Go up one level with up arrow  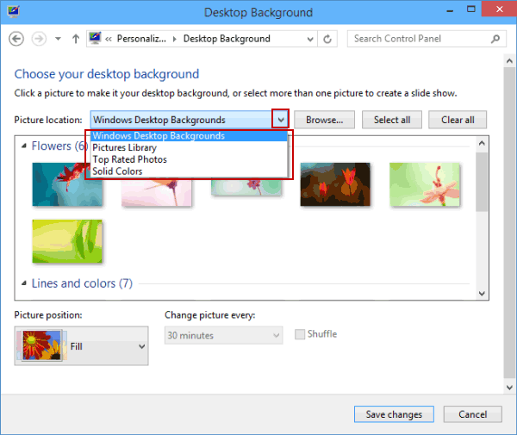[x=76, y=39]
